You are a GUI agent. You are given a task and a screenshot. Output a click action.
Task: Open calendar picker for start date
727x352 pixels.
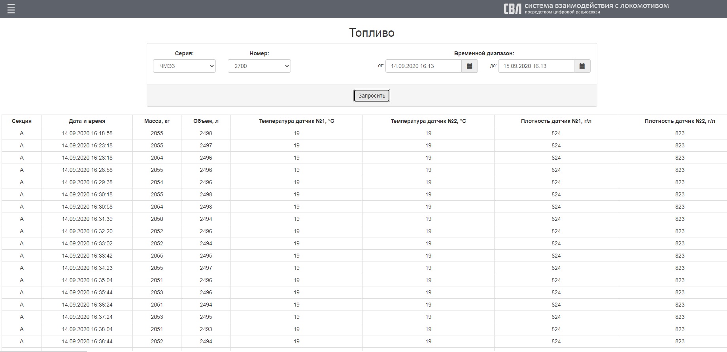point(470,66)
